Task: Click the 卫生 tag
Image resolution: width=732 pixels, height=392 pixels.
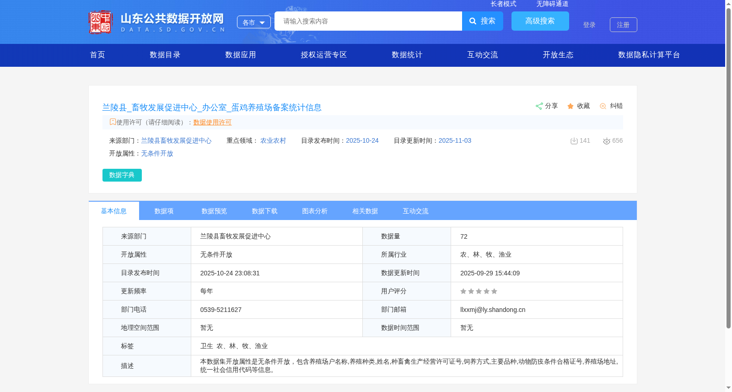Action: coord(207,346)
